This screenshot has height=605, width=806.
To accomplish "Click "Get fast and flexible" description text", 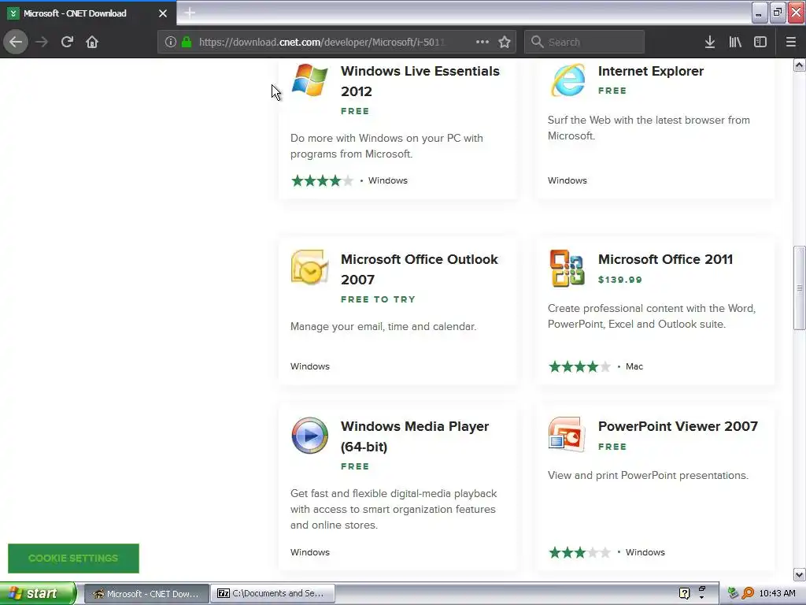I will [394, 509].
